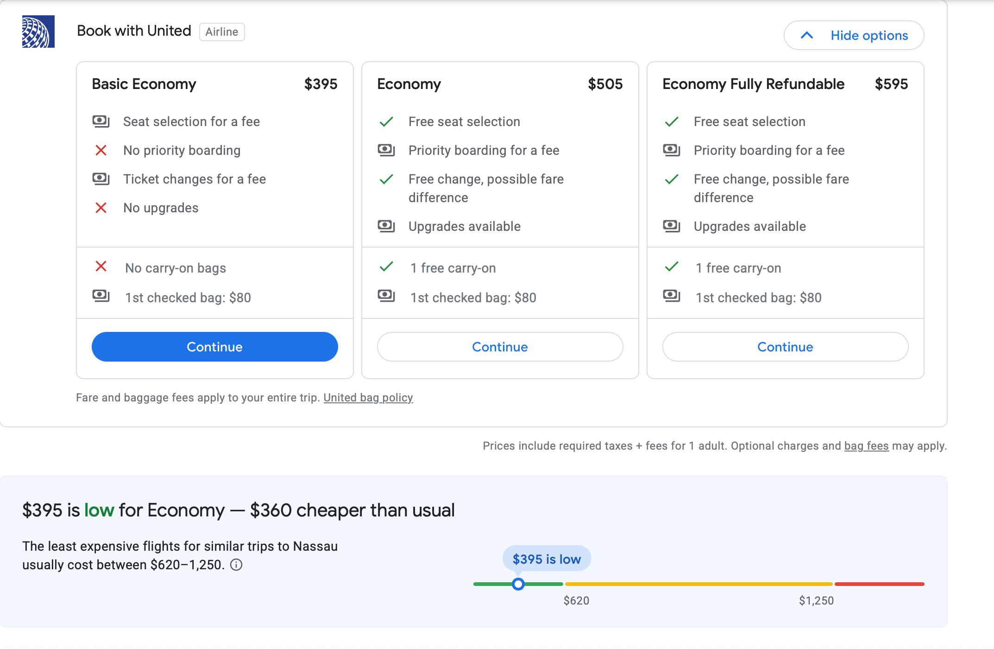Click checkmark for Fully Refundable Free seat selection

[x=672, y=121]
